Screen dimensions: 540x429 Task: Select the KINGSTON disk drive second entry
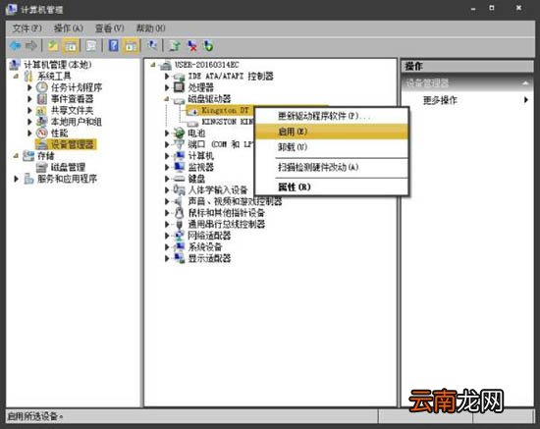coord(228,122)
